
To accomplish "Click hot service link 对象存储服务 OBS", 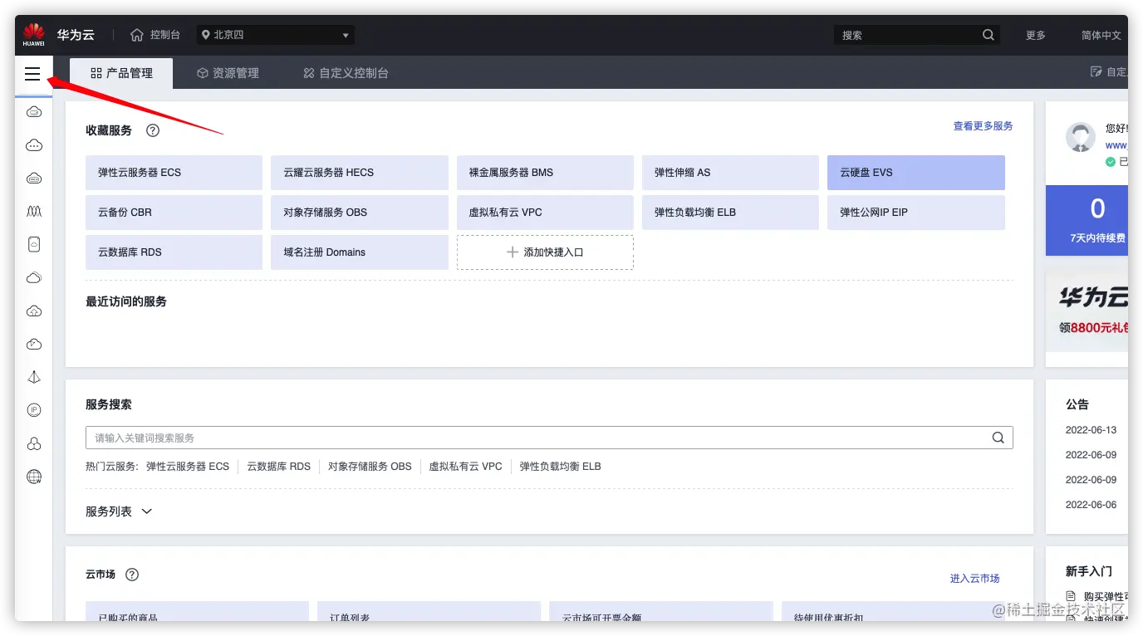I will point(370,467).
